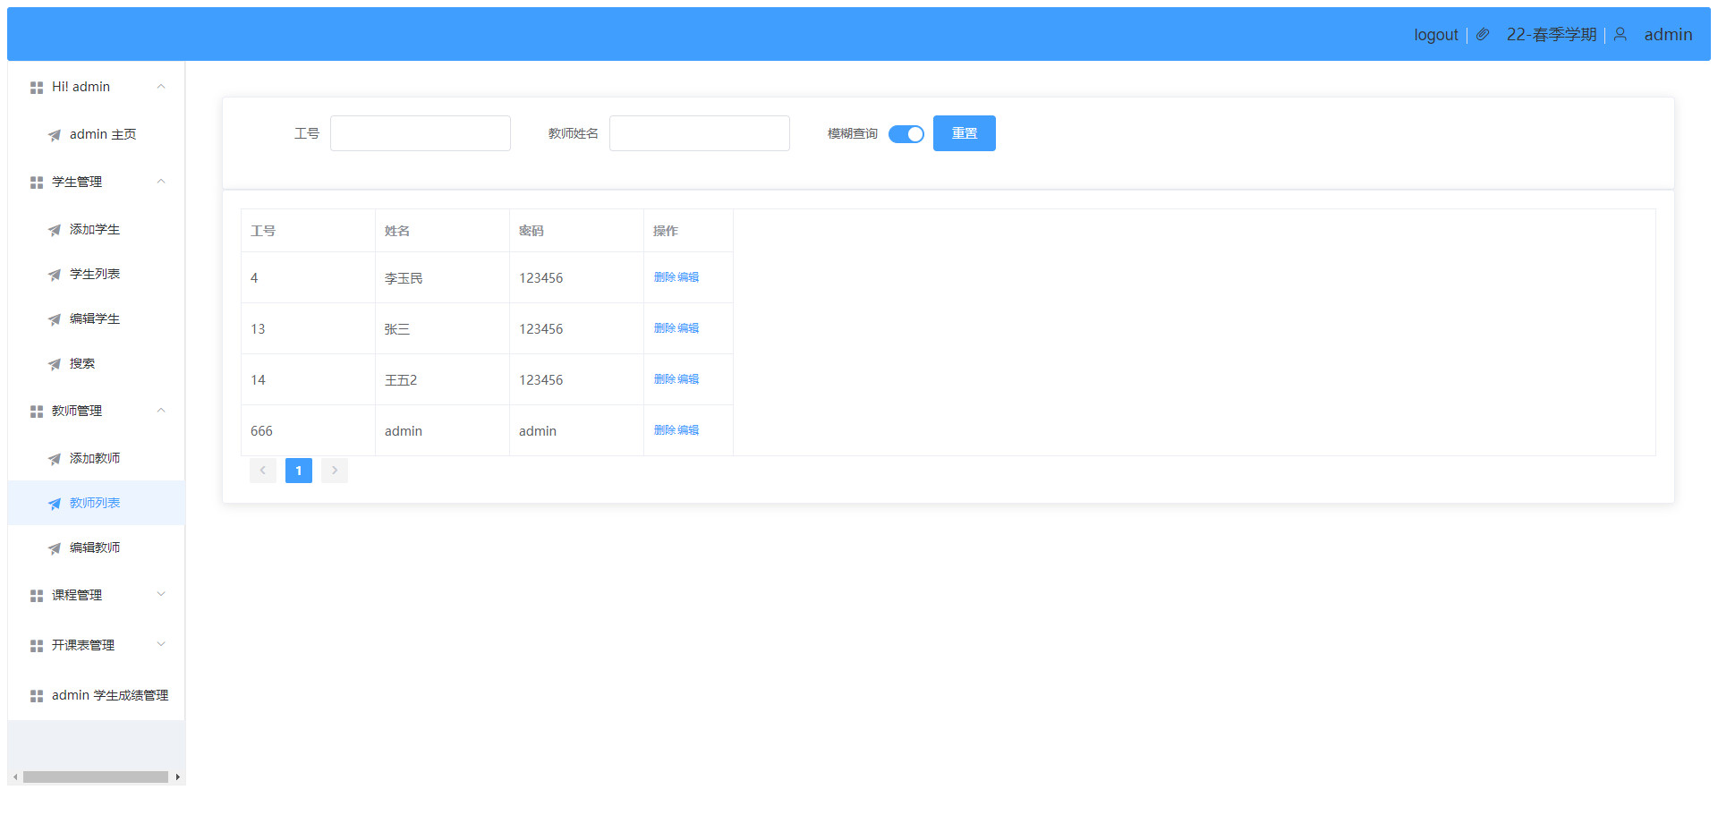This screenshot has height=815, width=1718.
Task: Click the grid icon beside 开课表管理
Action: (37, 646)
